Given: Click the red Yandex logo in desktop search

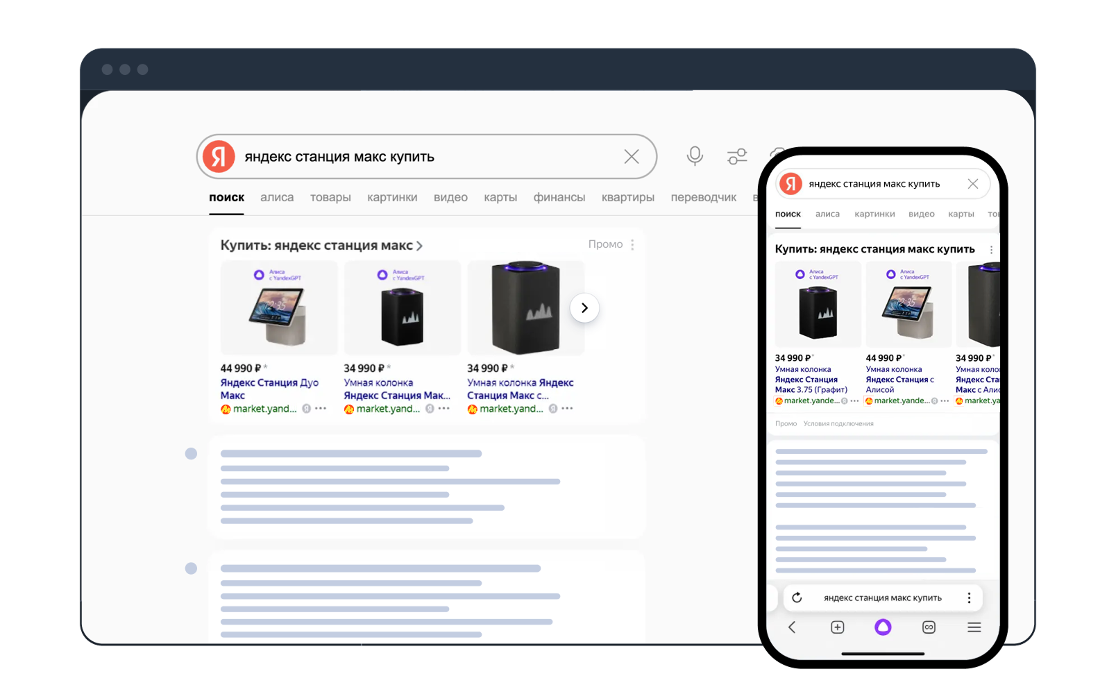Looking at the screenshot, I should [x=219, y=157].
